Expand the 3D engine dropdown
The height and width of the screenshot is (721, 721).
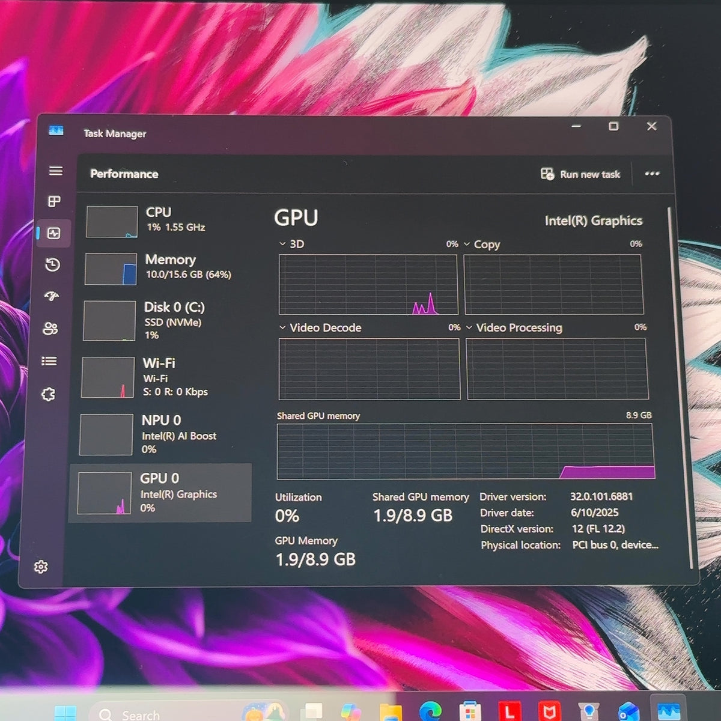[x=282, y=244]
